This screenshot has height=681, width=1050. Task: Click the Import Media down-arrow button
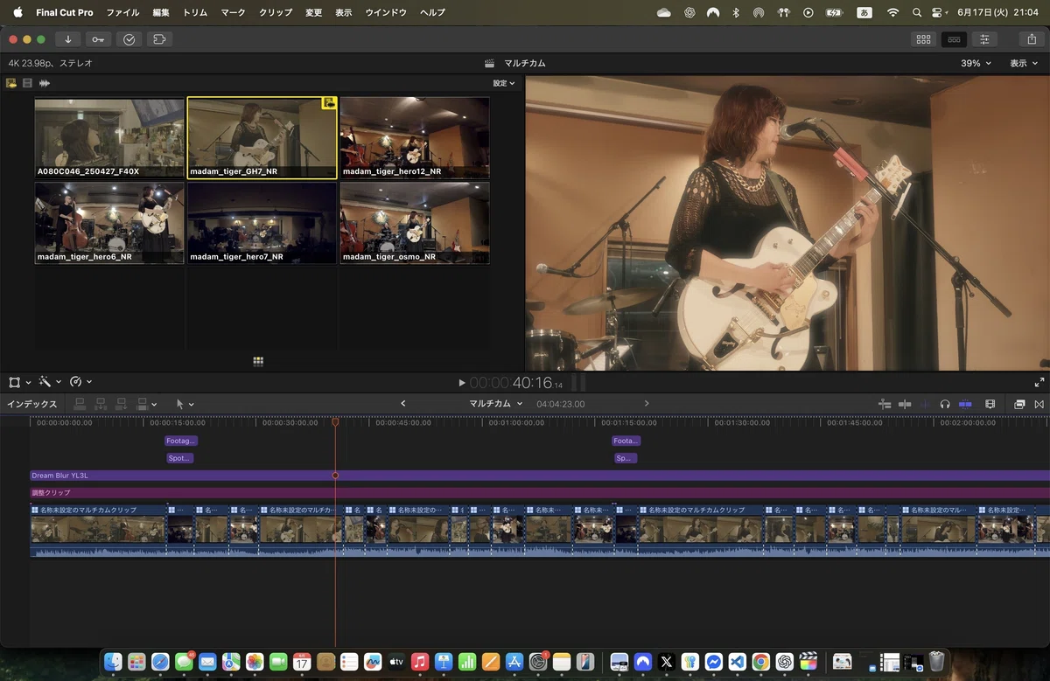[68, 39]
